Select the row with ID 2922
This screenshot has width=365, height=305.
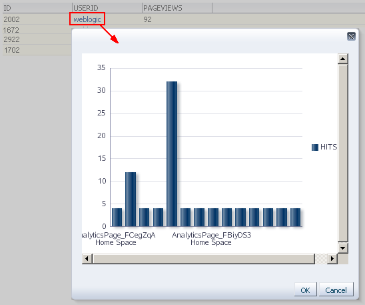click(x=37, y=39)
